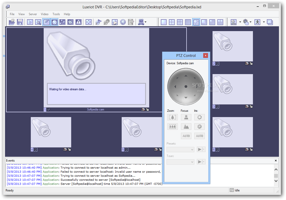Expand the arrow beside the Presets play button
Screen dimensions: 286x200
[204, 149]
